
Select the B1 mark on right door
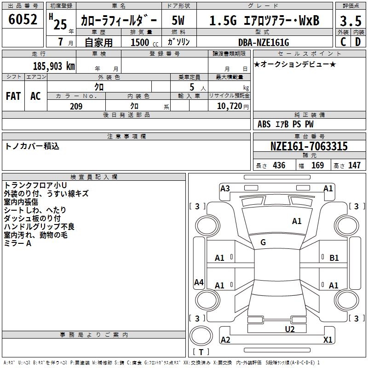point(334,258)
